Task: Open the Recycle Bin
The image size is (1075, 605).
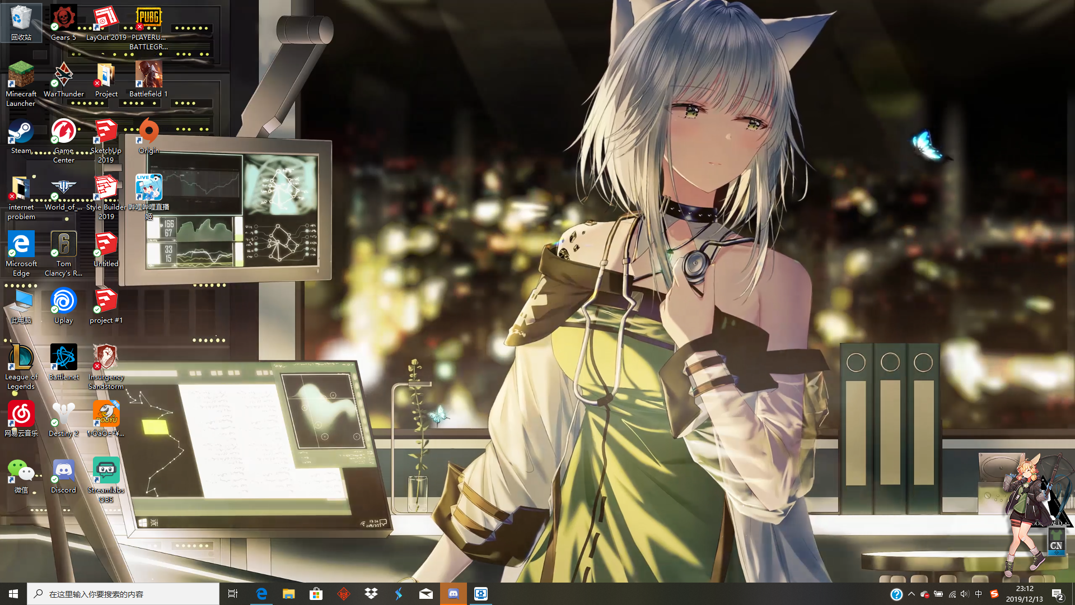Action: click(x=21, y=17)
